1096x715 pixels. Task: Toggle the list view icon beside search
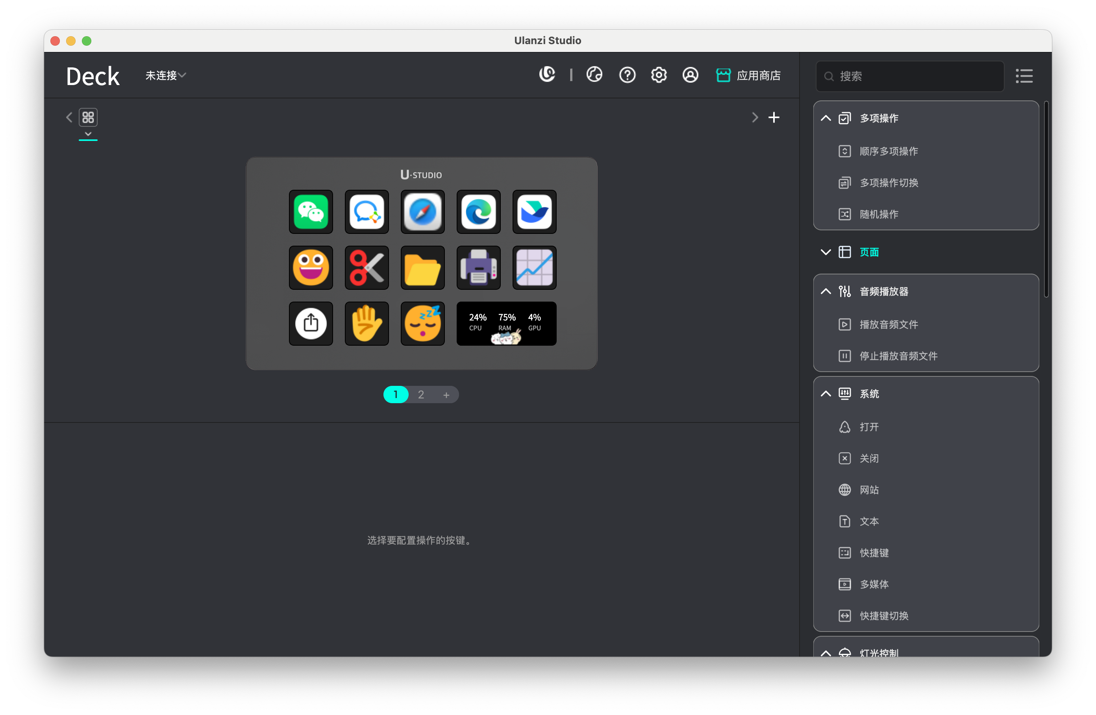tap(1024, 76)
